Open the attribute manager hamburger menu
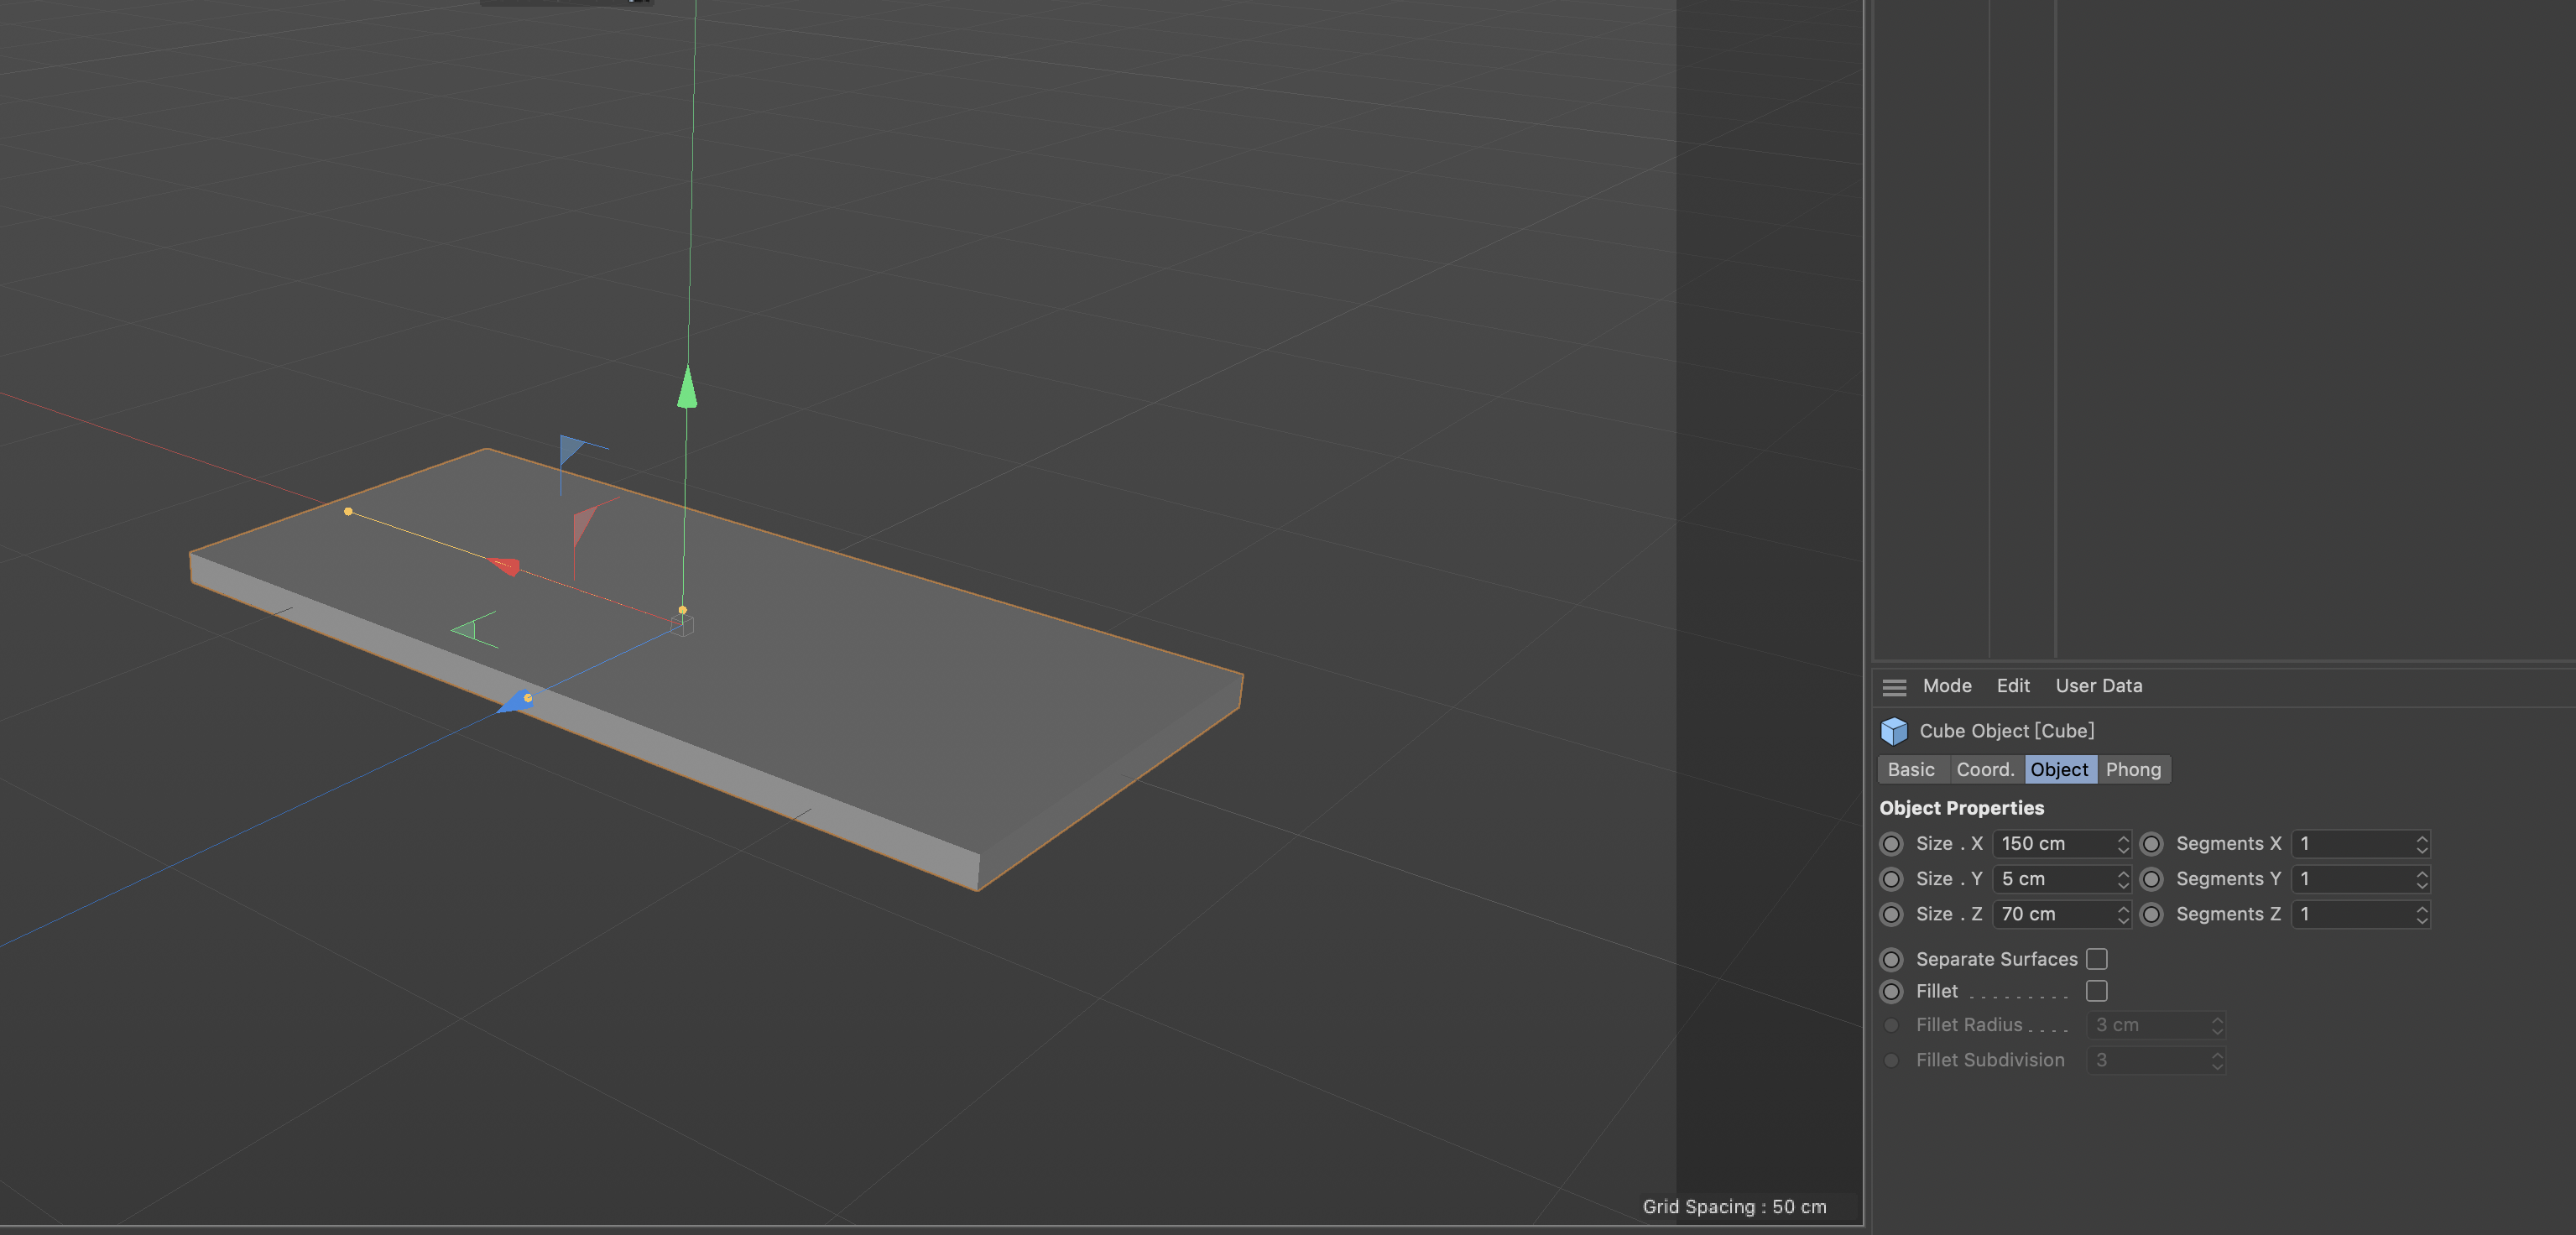Image resolution: width=2576 pixels, height=1235 pixels. (x=1894, y=687)
